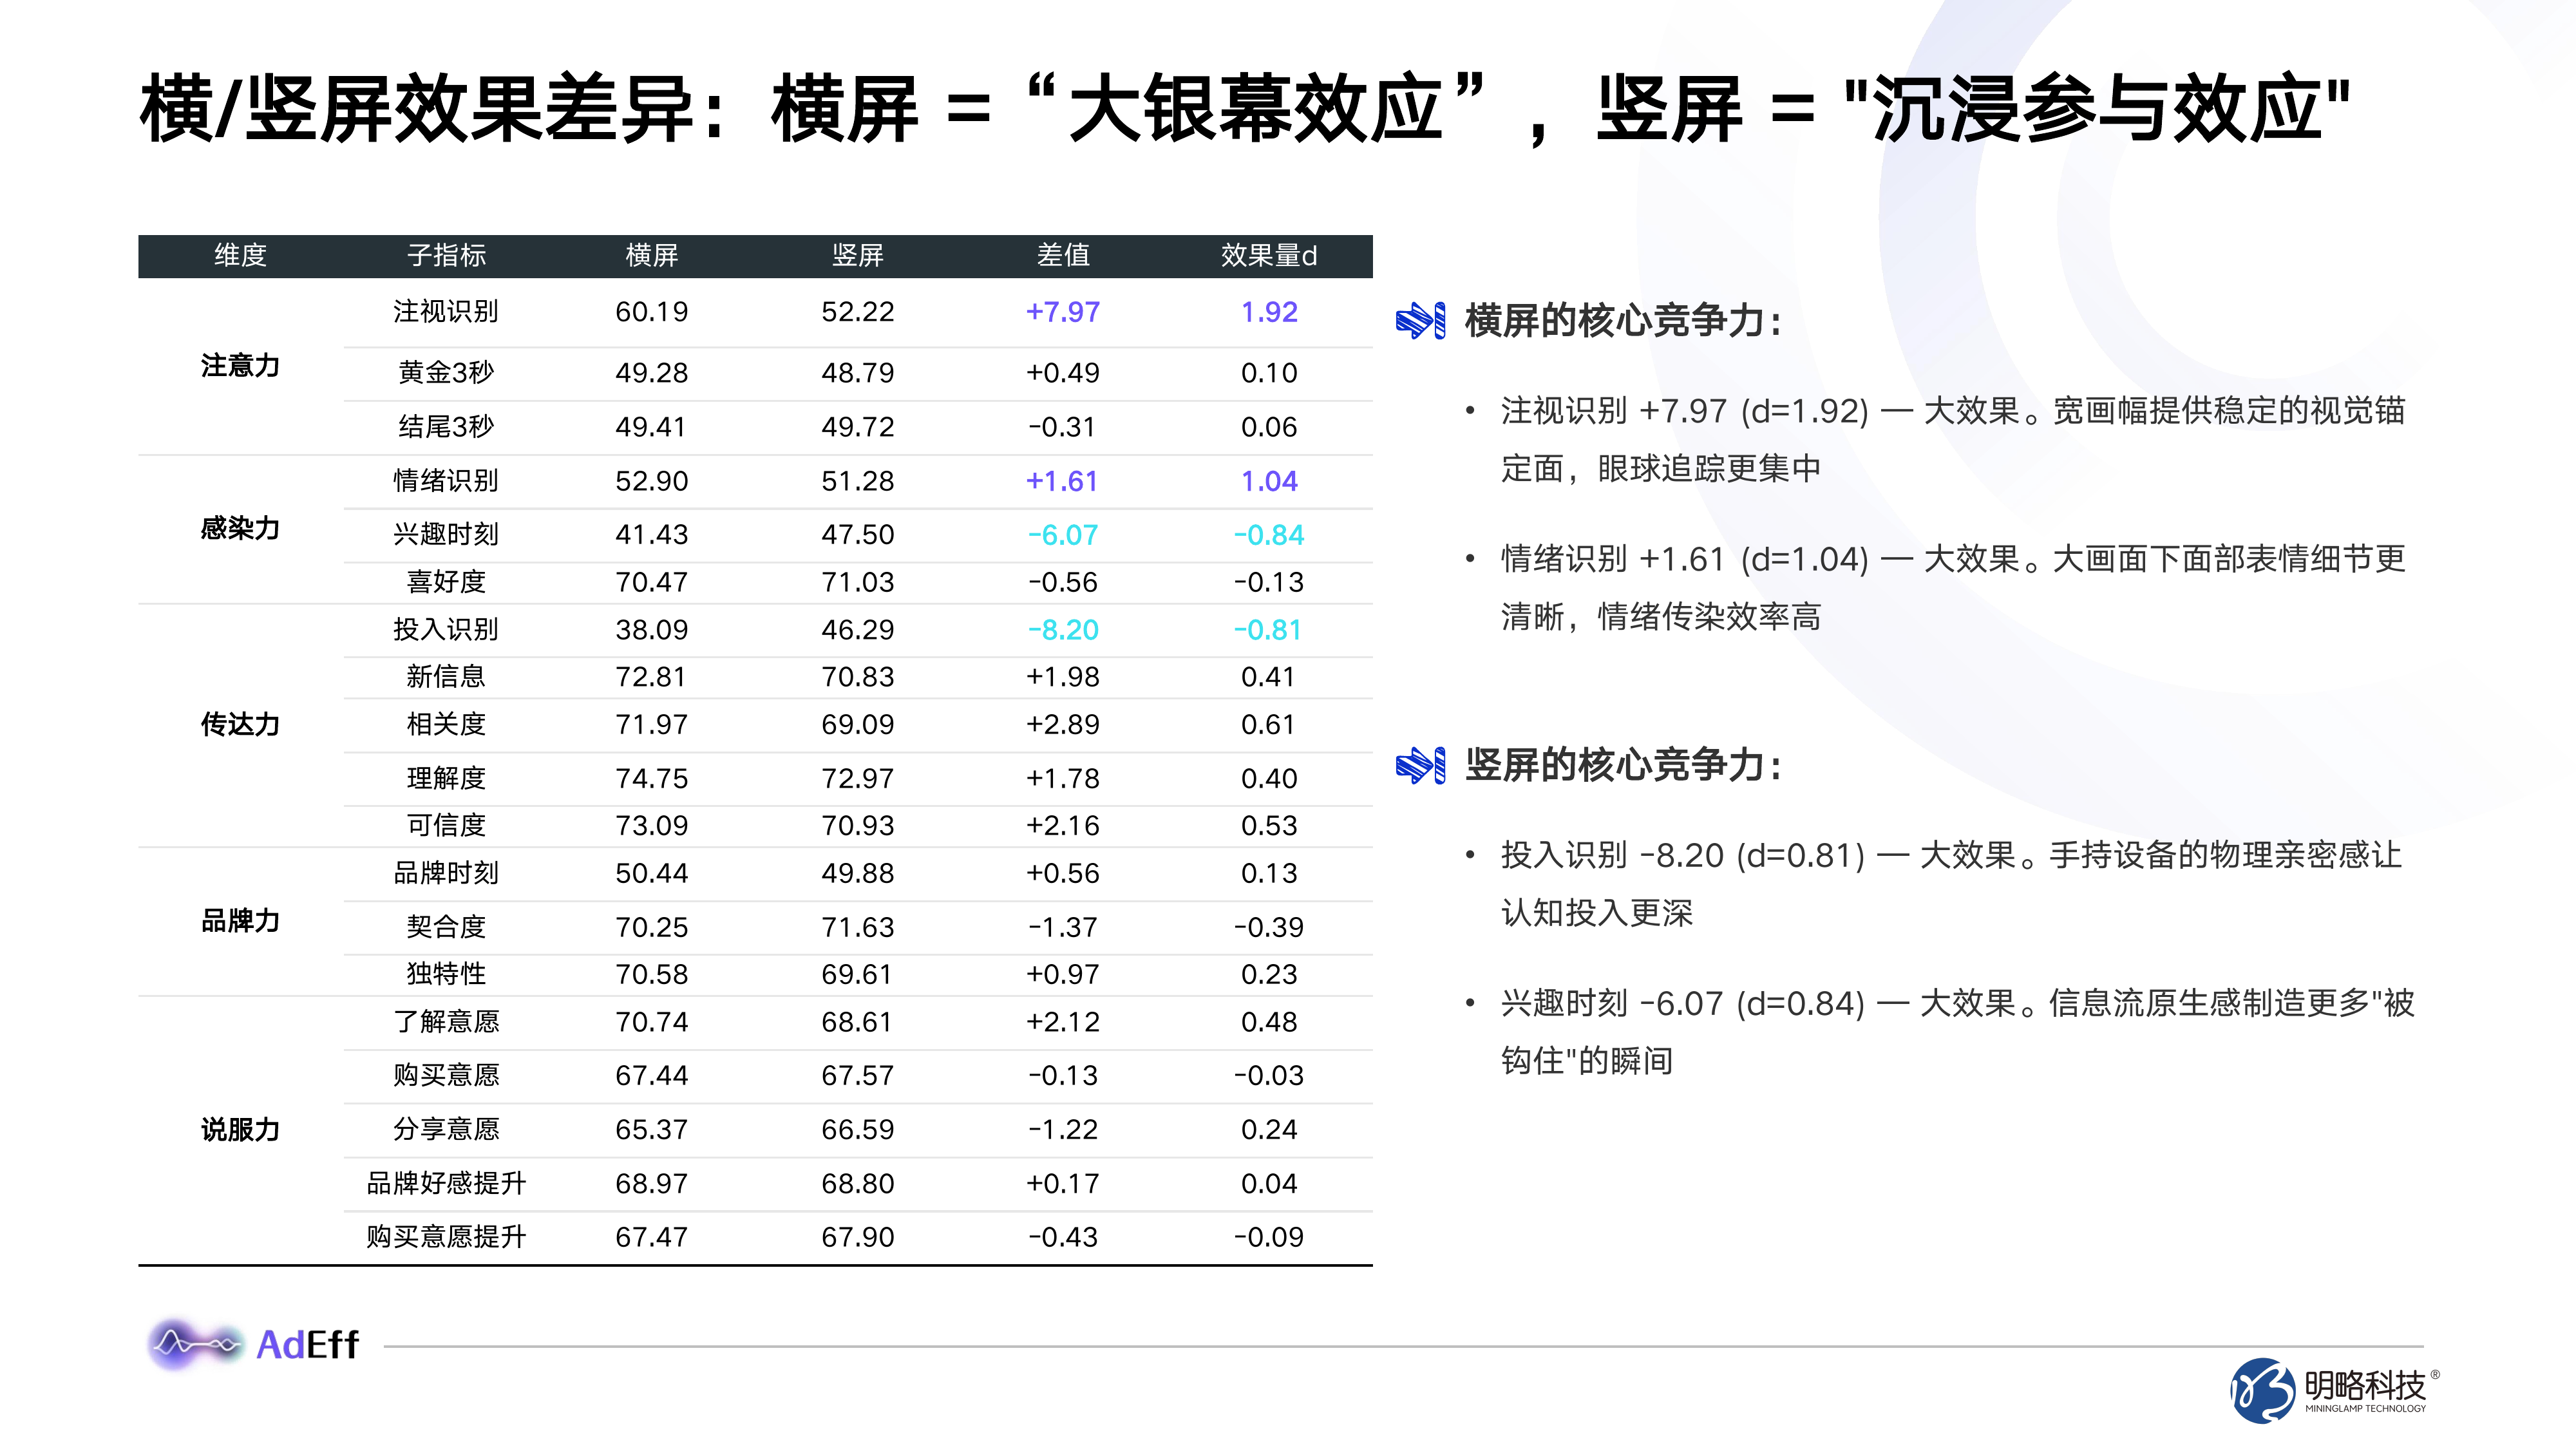The image size is (2576, 1449).
Task: Click the AdEff brand text
Action: click(307, 1345)
